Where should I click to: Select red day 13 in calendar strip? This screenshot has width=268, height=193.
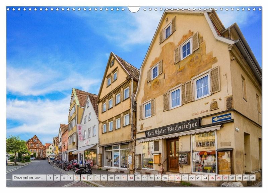point(131,178)
